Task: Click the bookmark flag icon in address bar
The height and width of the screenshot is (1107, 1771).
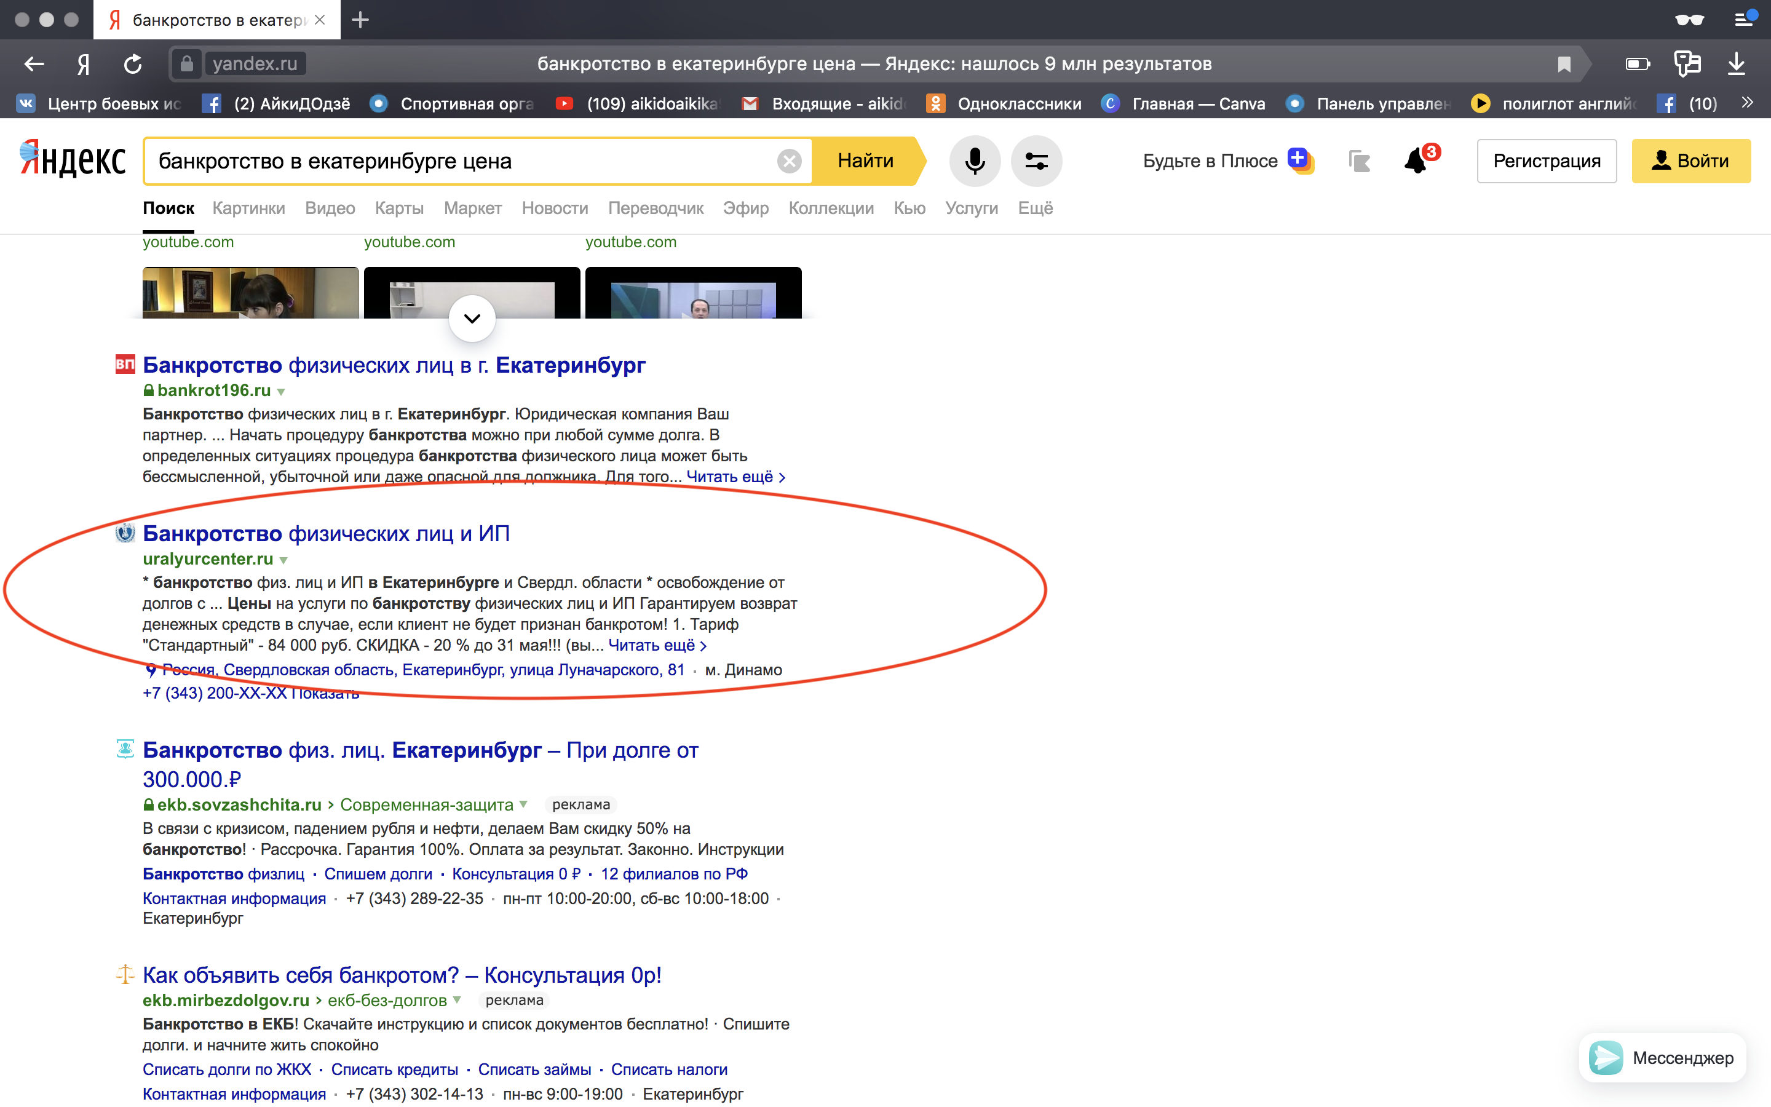Action: (1564, 65)
